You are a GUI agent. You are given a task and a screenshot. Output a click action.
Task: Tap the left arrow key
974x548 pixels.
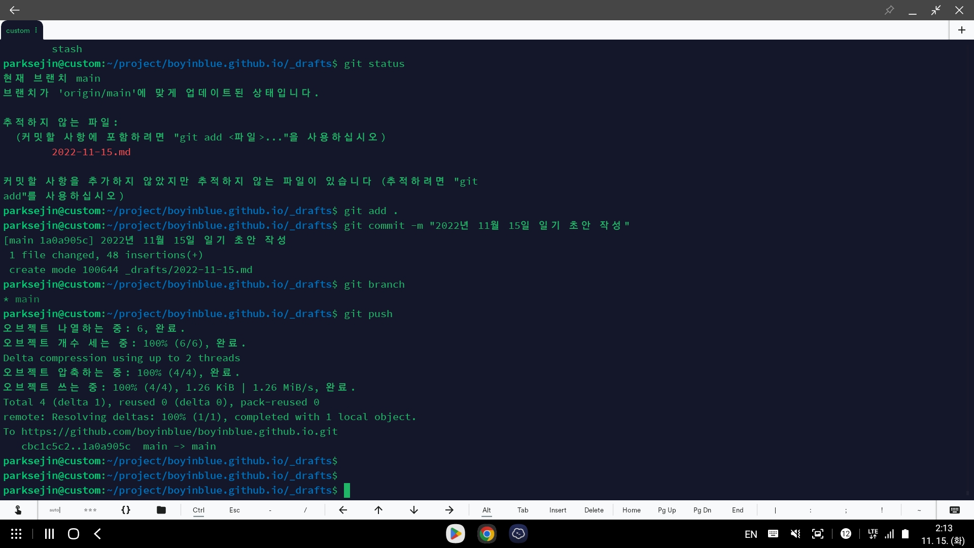pos(343,510)
